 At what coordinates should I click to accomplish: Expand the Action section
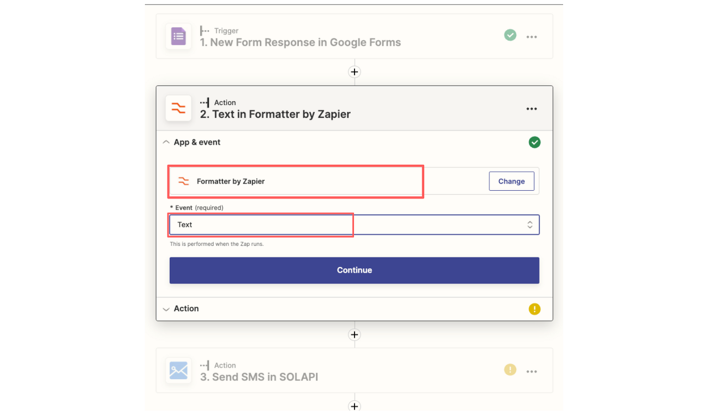pyautogui.click(x=166, y=309)
